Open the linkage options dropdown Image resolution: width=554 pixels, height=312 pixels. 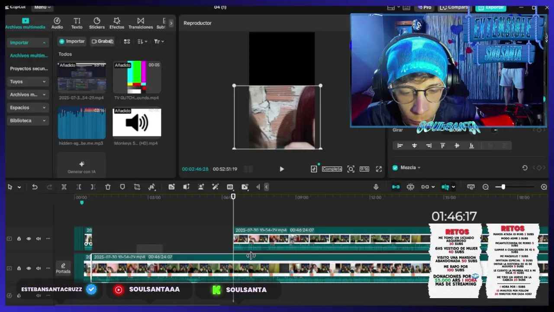tap(434, 187)
